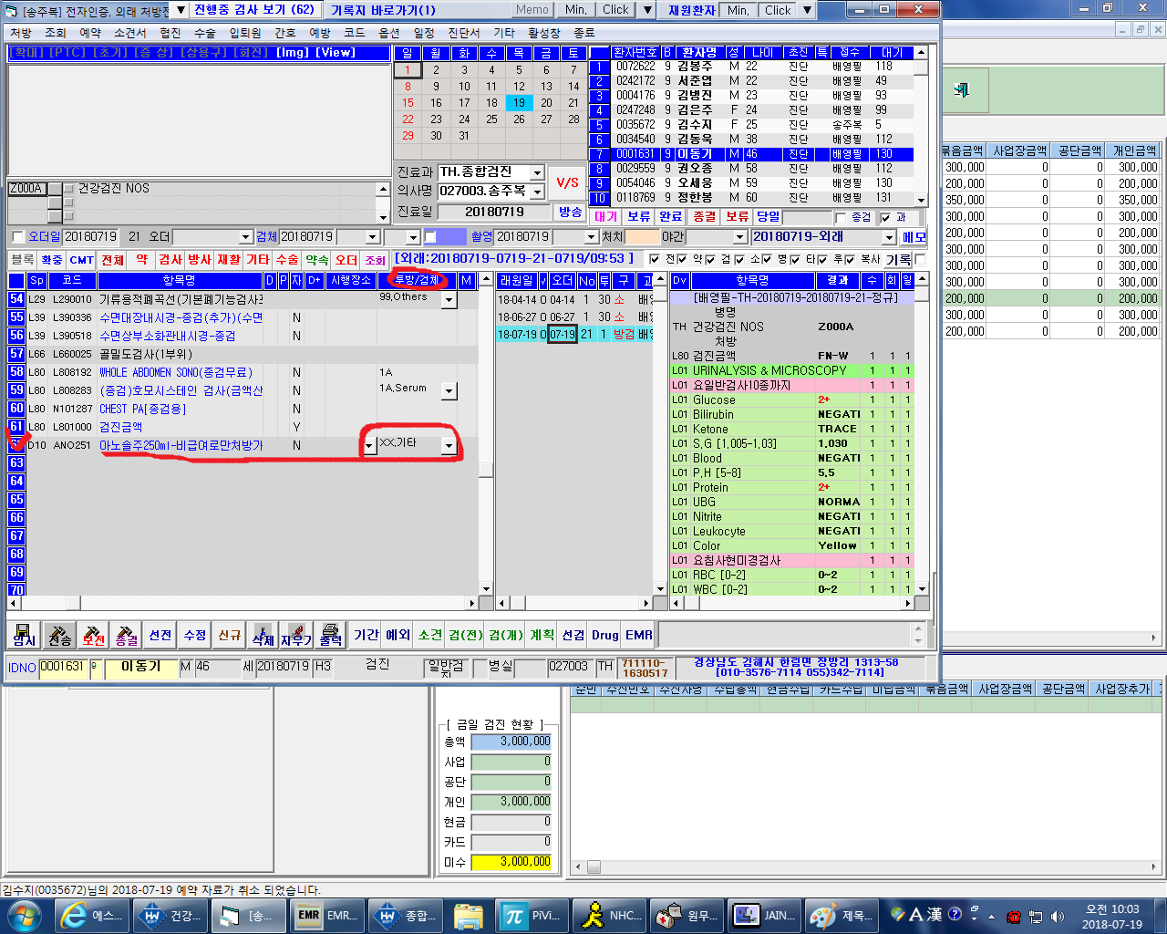Click the 출력 print icon button
The width and height of the screenshot is (1167, 934).
tap(330, 634)
